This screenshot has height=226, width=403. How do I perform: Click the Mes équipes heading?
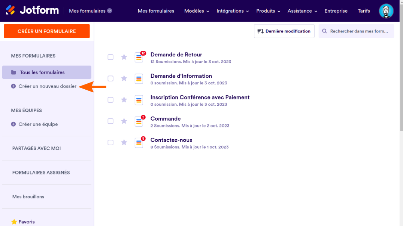pos(26,111)
